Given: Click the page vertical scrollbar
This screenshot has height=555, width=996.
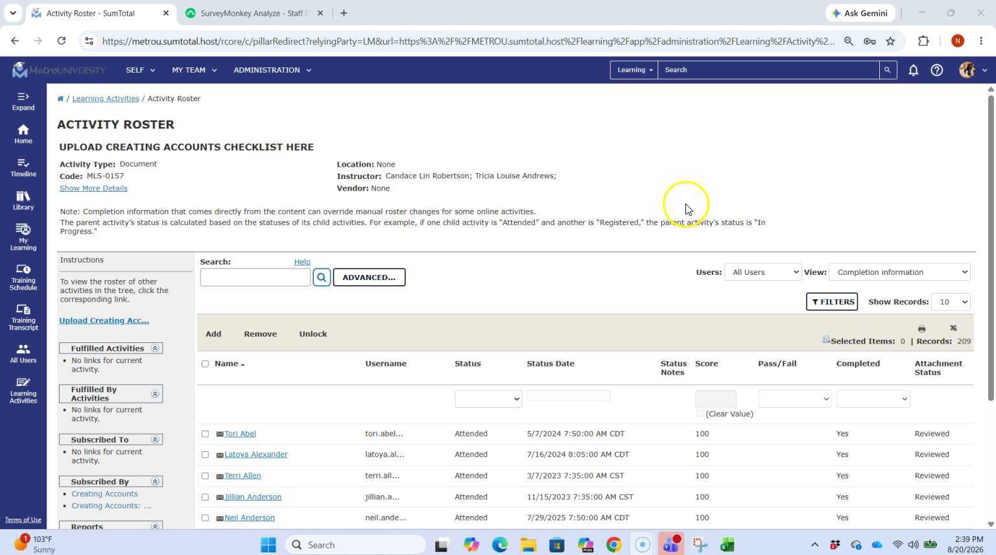Looking at the screenshot, I should pyautogui.click(x=990, y=246).
